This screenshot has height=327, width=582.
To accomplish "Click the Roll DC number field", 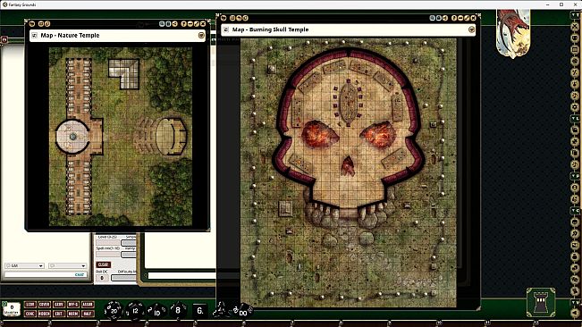I will pyautogui.click(x=102, y=278).
